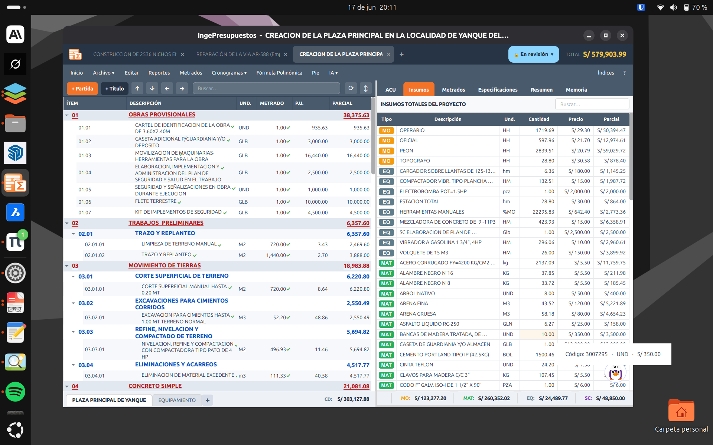713x445 pixels.
Task: Switch to the Resumen tab
Action: [541, 90]
